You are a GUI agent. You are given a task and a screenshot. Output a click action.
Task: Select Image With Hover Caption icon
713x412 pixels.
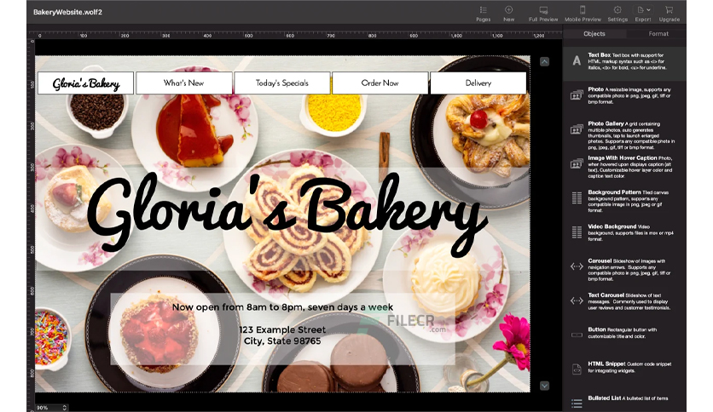tap(577, 163)
